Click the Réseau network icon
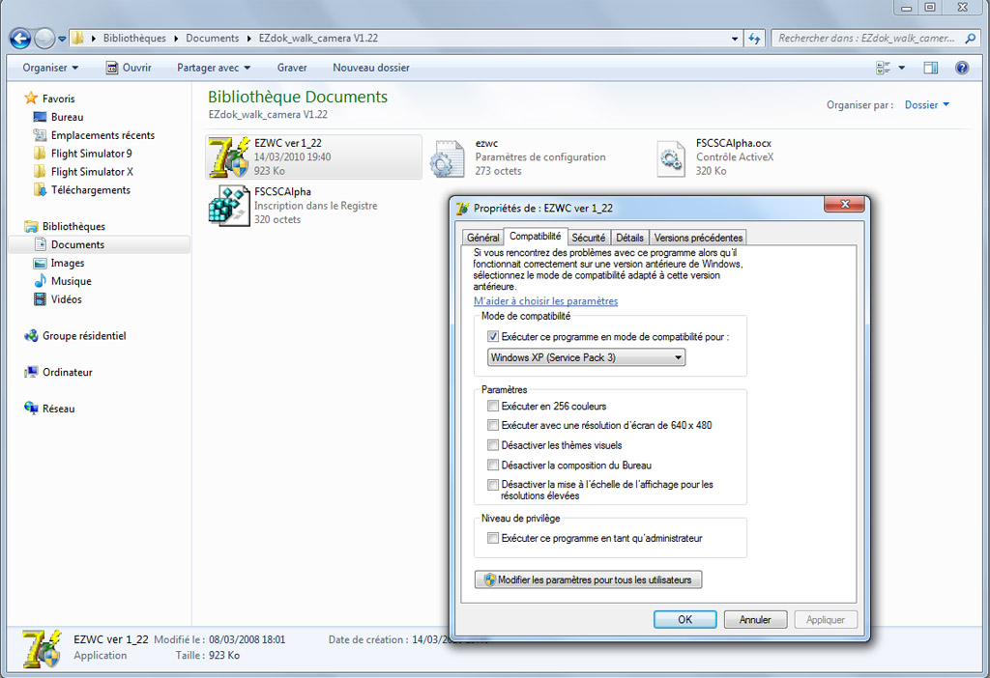This screenshot has height=678, width=990. pos(31,409)
